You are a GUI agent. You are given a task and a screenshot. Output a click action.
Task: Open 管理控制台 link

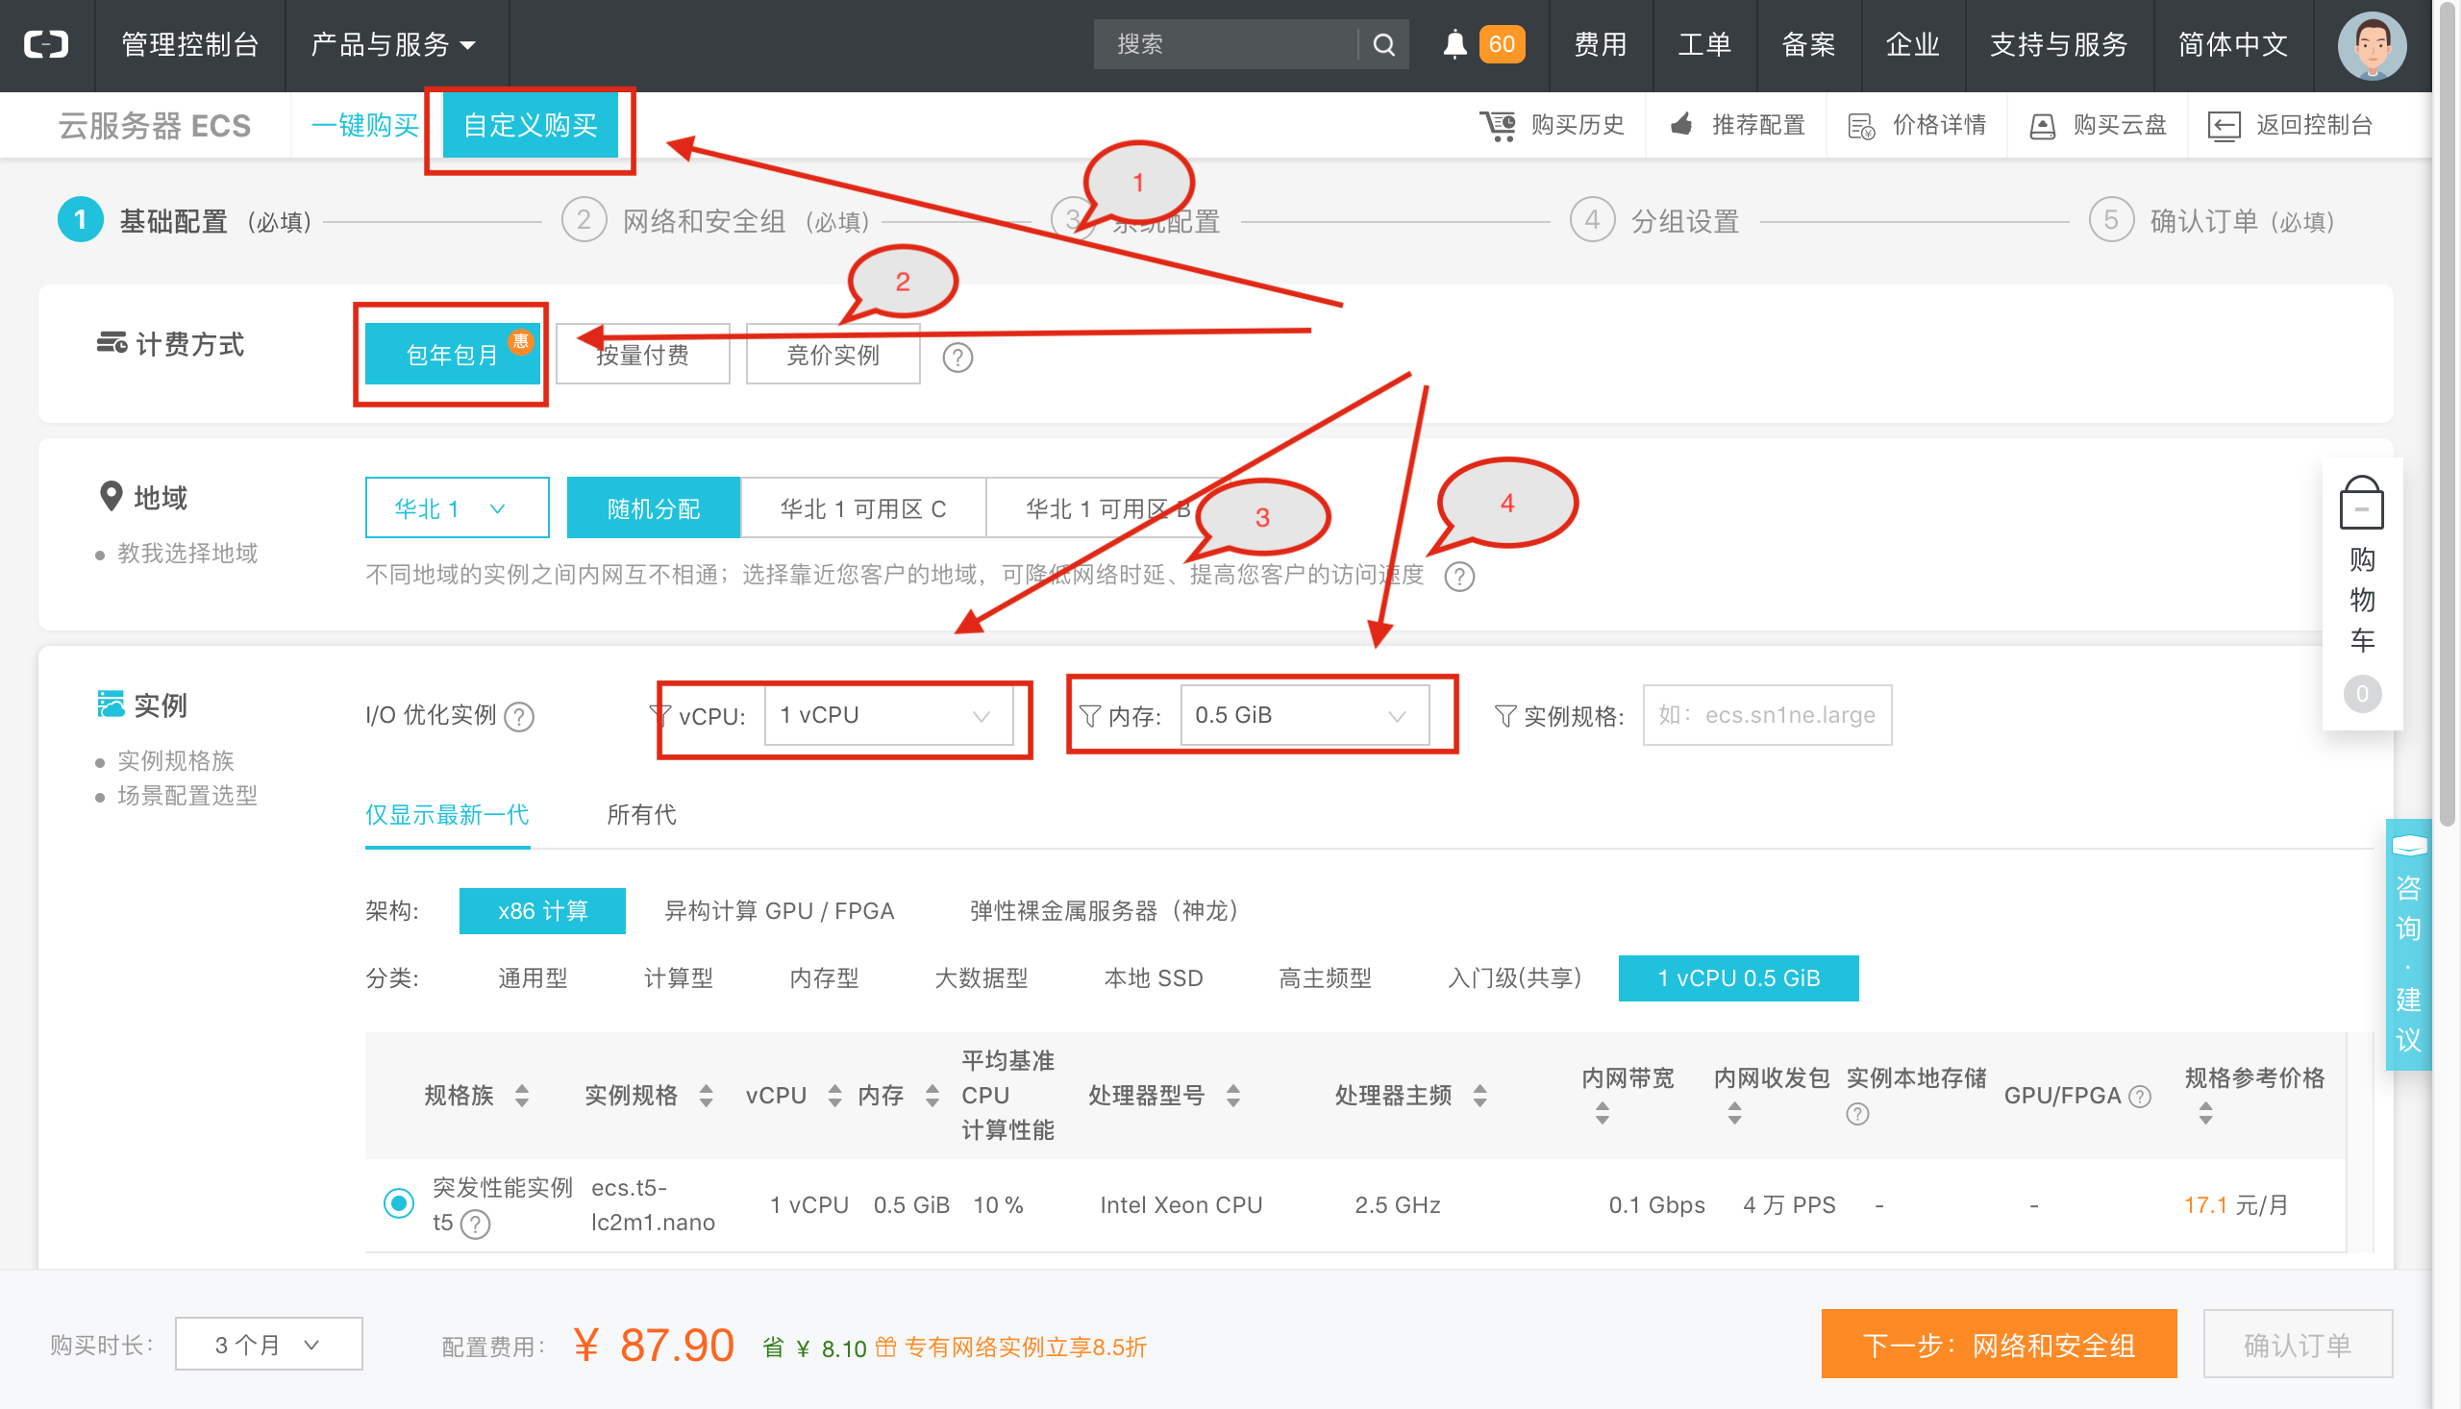click(189, 44)
